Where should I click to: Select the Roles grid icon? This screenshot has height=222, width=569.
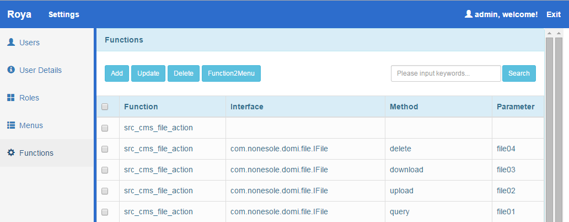11,97
